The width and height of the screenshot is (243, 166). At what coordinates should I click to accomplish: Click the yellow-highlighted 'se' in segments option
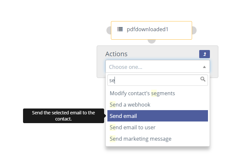[154, 93]
